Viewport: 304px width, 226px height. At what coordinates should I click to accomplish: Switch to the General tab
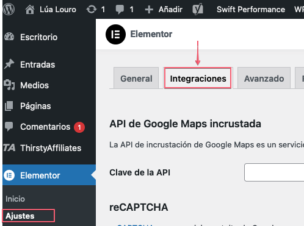pyautogui.click(x=136, y=79)
